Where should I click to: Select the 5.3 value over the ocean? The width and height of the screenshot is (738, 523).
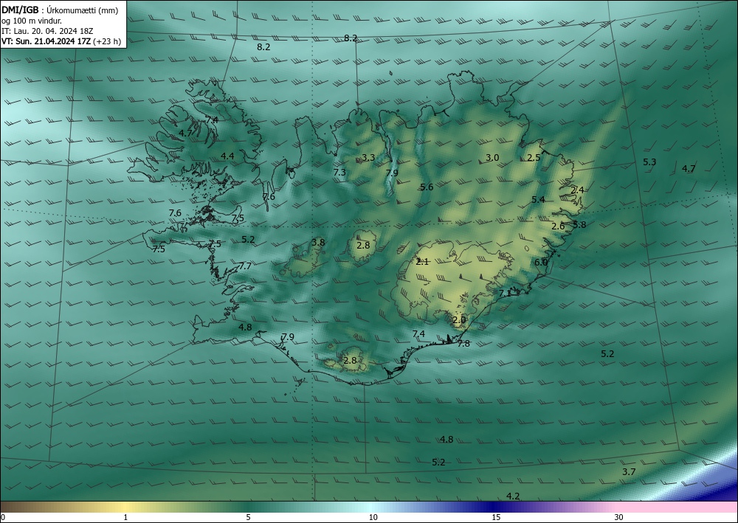pos(649,162)
